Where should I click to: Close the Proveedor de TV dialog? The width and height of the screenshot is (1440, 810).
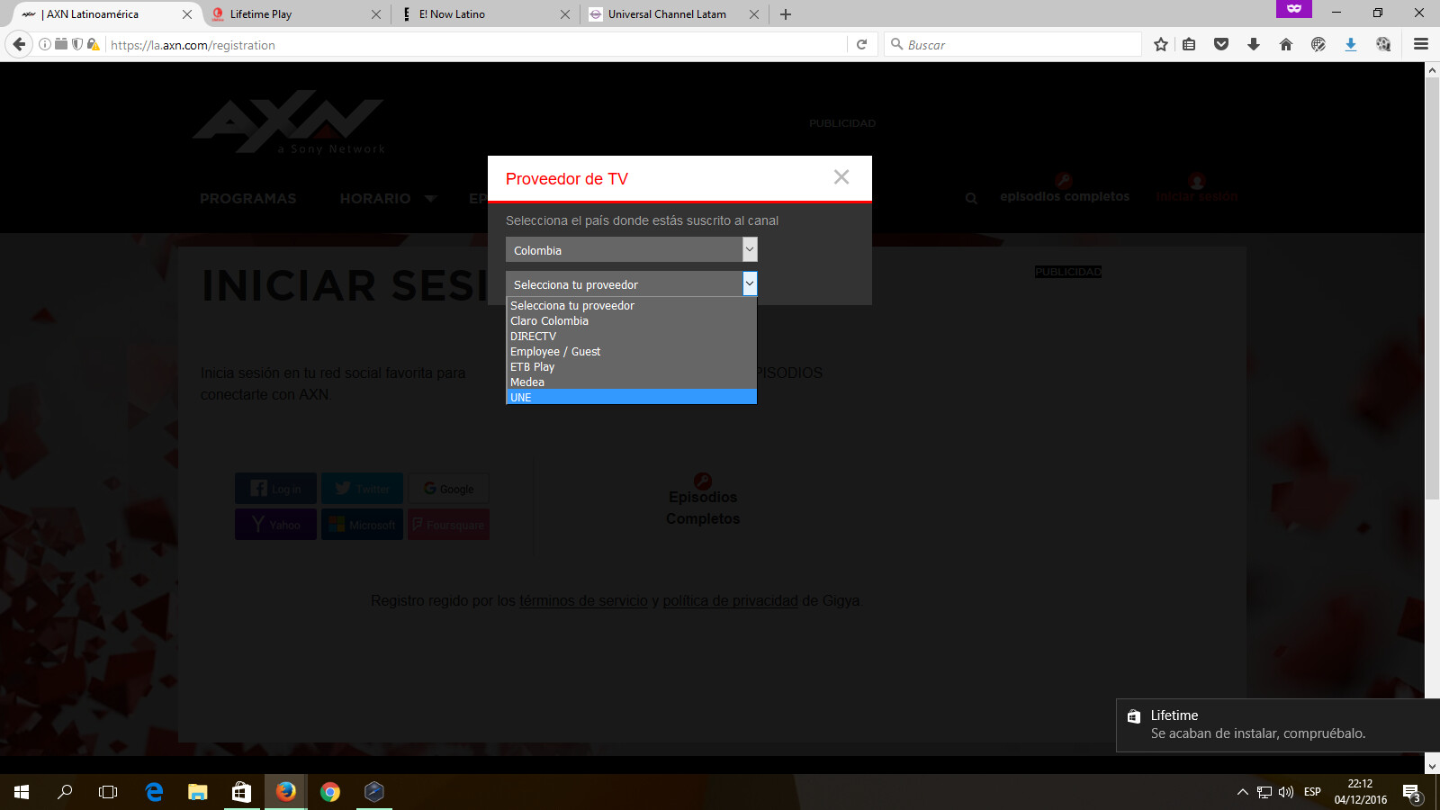(841, 177)
